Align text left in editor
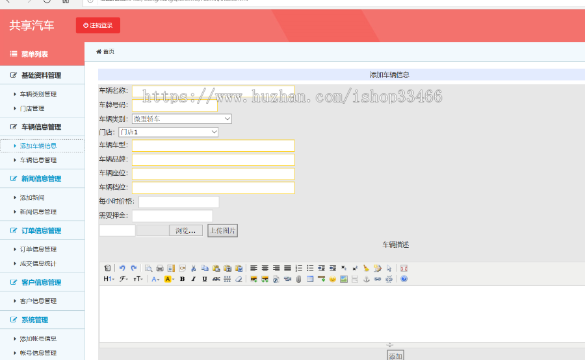585x360 pixels. point(253,268)
